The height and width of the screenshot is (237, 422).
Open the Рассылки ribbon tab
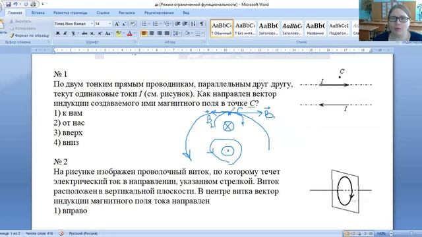coord(127,13)
